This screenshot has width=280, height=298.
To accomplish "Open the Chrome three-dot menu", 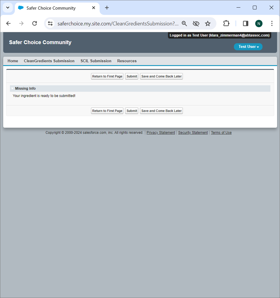I will point(272,23).
